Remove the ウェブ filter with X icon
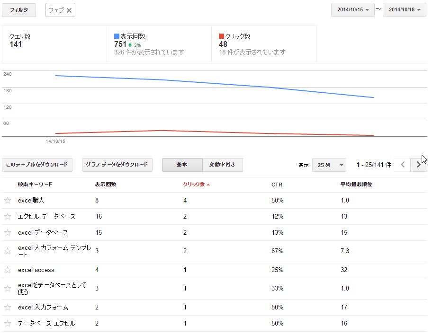This screenshot has height=335, width=433. click(x=69, y=10)
